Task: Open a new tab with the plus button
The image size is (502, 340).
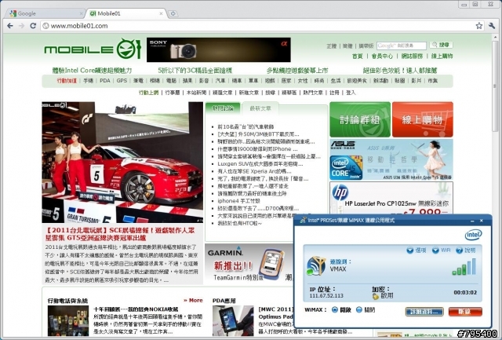Action: pos(173,13)
